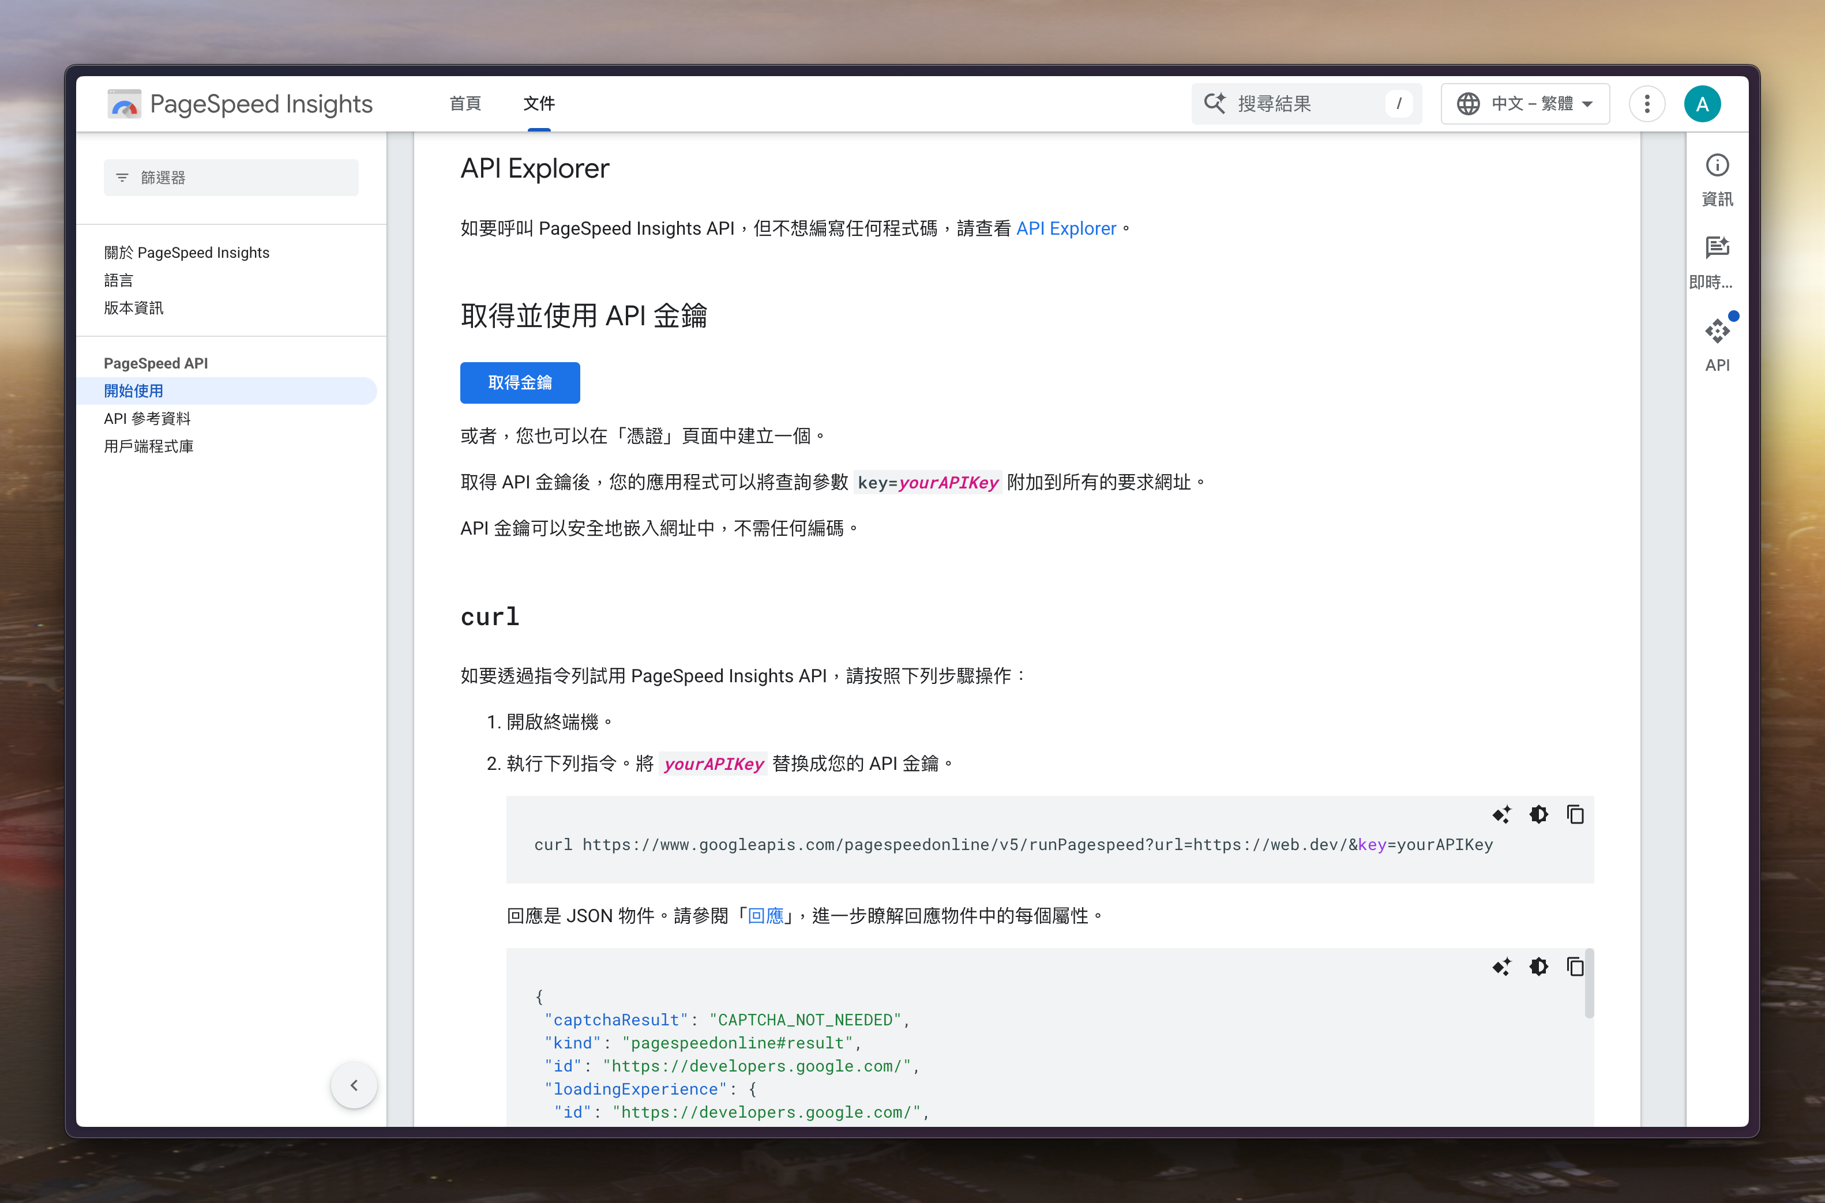Copy the curl command code
Screen dimensions: 1825x1203
1575,814
